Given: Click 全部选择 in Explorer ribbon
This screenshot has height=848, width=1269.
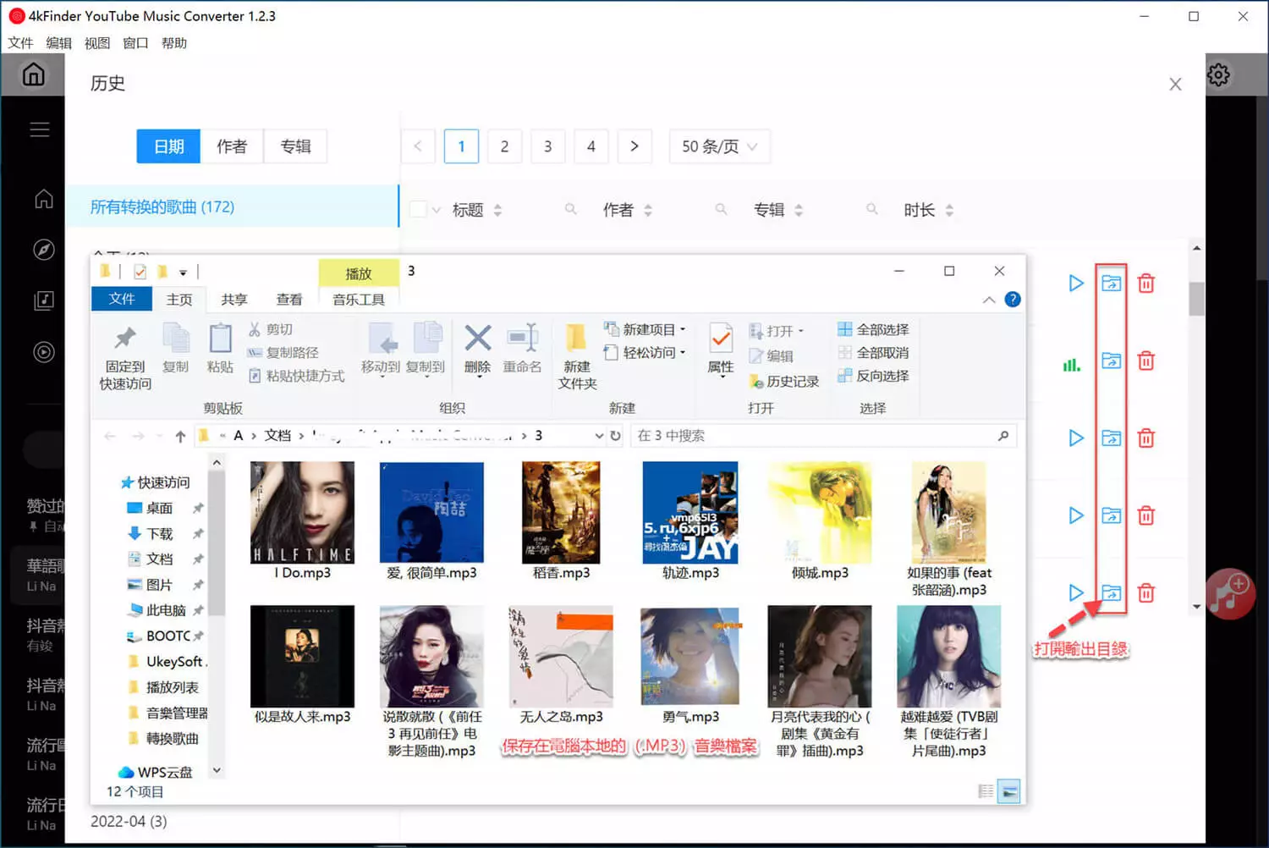Looking at the screenshot, I should 873,329.
